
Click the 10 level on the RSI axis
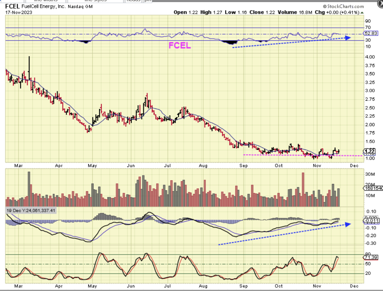point(368,46)
